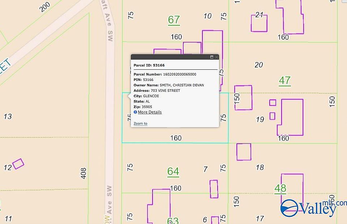Click lot 21 building outline
This screenshot has width=347, height=224.
coord(259,23)
